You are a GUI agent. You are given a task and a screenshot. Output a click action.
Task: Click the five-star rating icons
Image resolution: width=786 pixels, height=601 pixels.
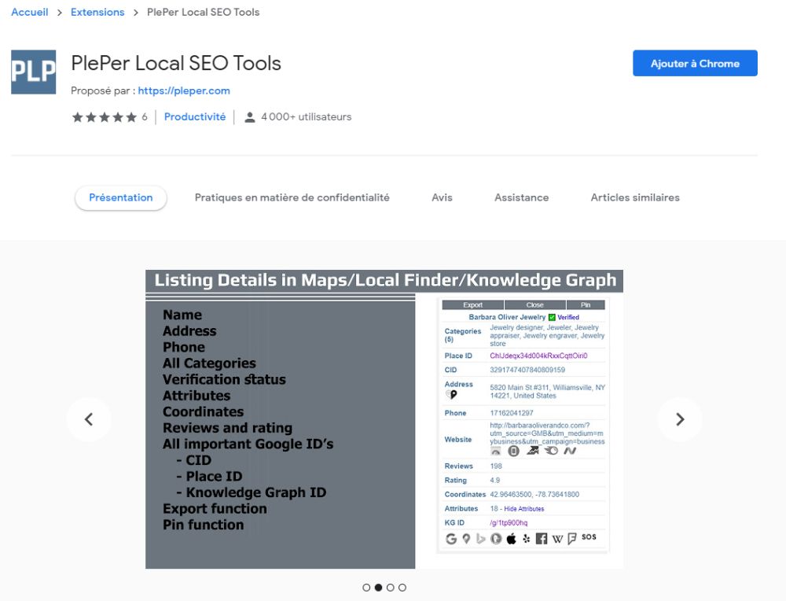(x=105, y=117)
